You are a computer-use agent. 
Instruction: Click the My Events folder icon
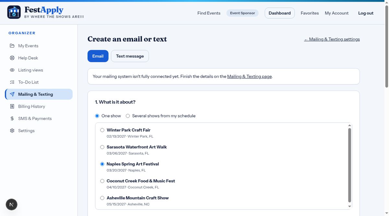coord(12,46)
